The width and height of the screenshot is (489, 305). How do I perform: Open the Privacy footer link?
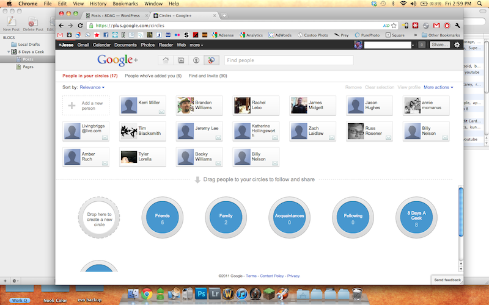click(x=293, y=276)
